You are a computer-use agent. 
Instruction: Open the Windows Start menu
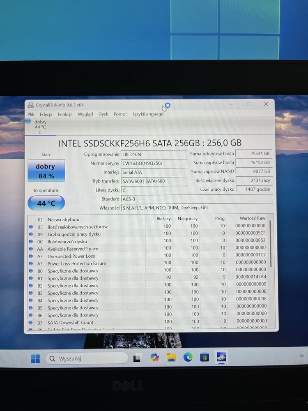click(x=35, y=358)
